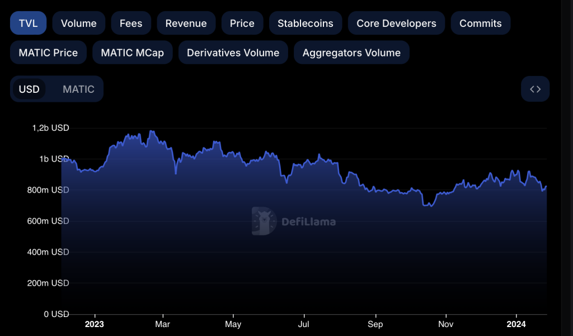Toggle Stablecoins data on chart
The width and height of the screenshot is (573, 336).
[x=306, y=23]
